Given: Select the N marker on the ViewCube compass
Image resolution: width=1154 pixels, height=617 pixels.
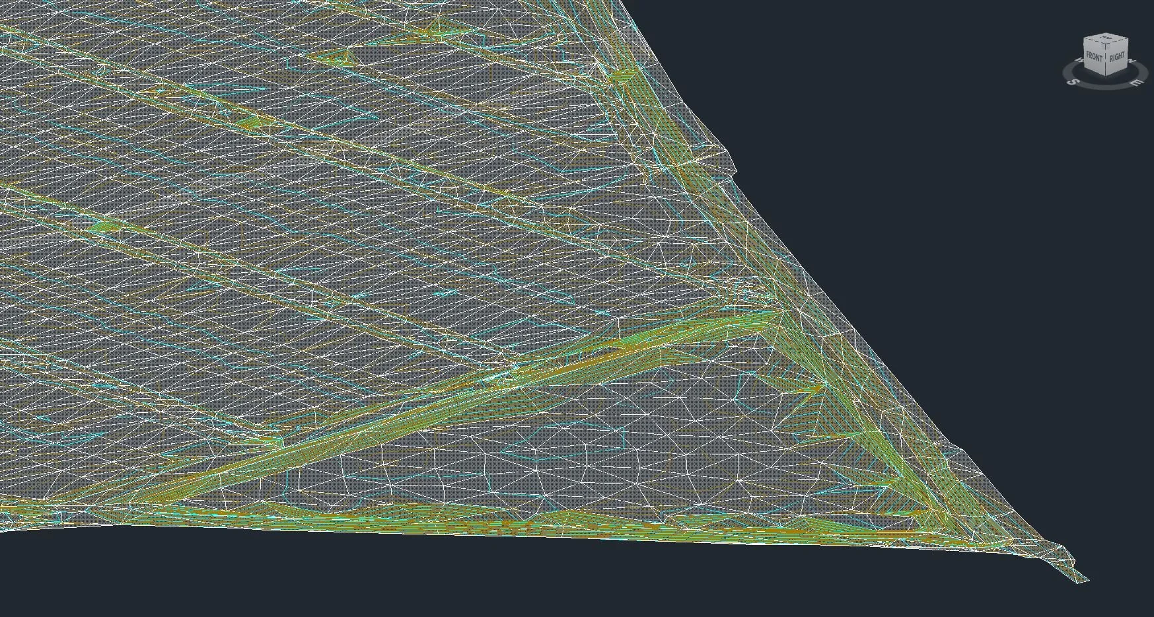Looking at the screenshot, I should click(1131, 60).
